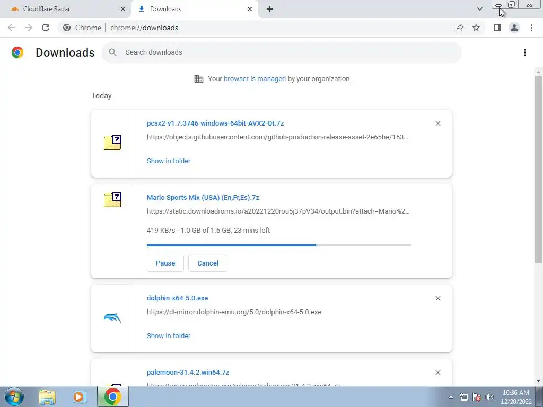543x407 pixels.
Task: Click the Chrome logo beside Downloads title
Action: [17, 52]
